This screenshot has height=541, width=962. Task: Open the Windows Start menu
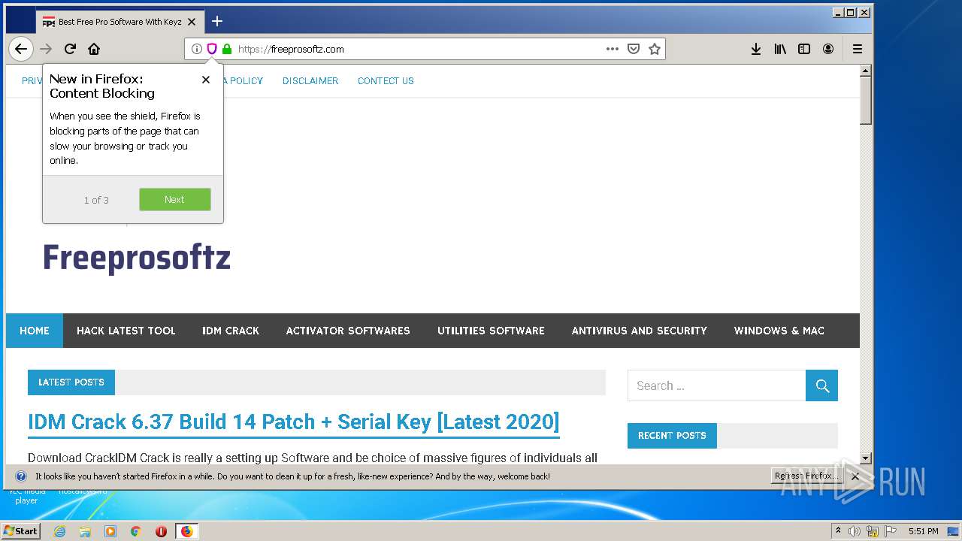point(20,530)
